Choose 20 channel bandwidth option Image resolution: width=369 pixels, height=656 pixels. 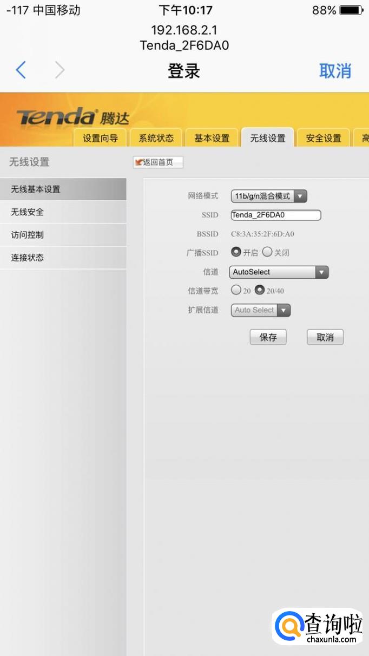(236, 290)
